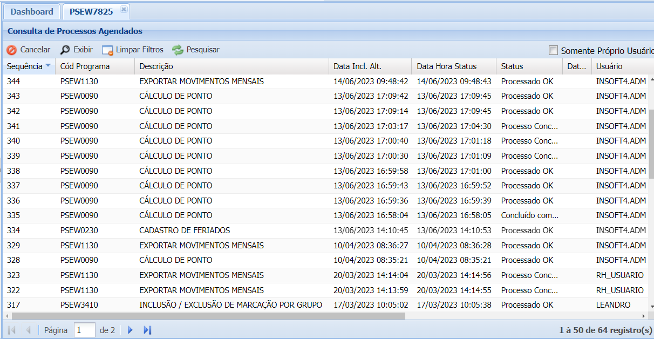The width and height of the screenshot is (654, 339).
Task: Enable Somente Próprio Usuário checkbox
Action: tap(553, 50)
